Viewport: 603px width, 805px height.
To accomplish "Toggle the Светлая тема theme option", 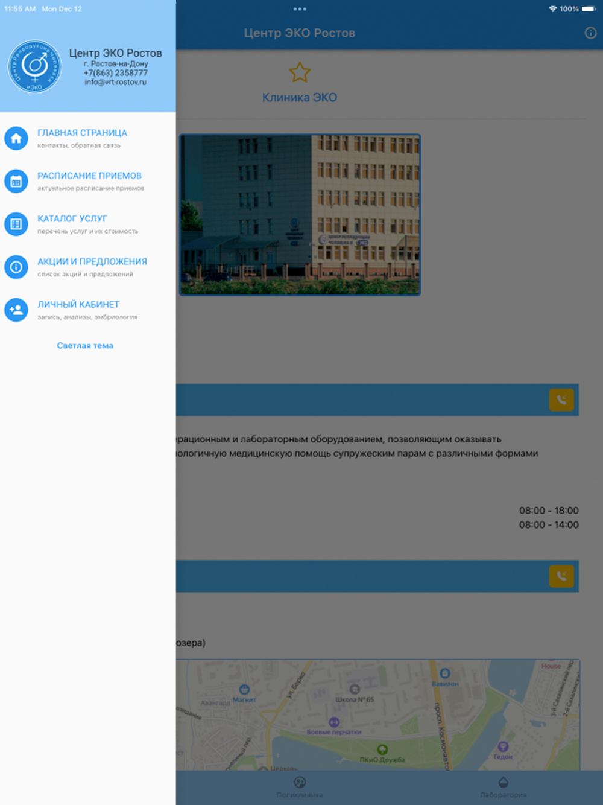I will pos(85,346).
